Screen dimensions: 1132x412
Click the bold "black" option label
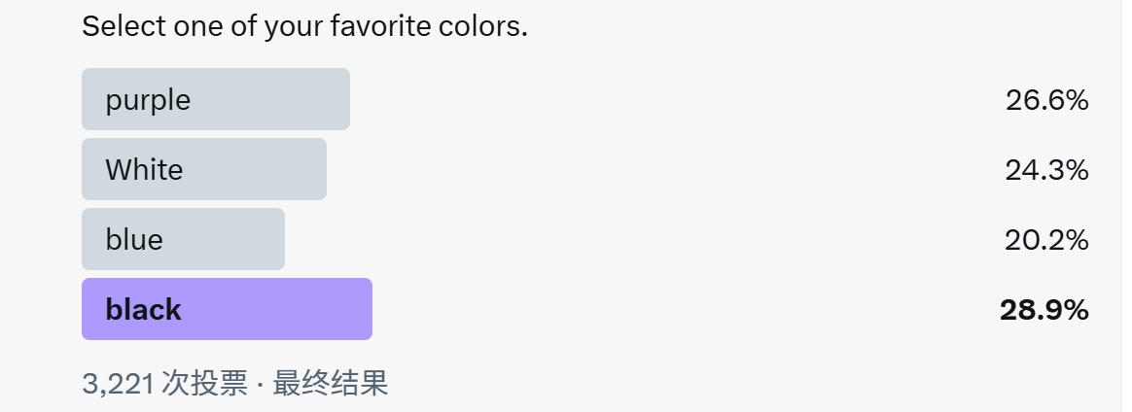click(143, 310)
